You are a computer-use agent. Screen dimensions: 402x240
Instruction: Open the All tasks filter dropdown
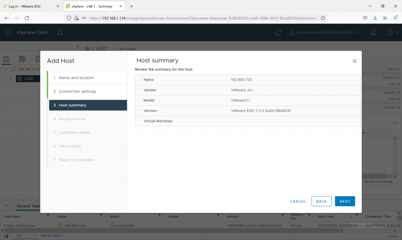[26, 235]
